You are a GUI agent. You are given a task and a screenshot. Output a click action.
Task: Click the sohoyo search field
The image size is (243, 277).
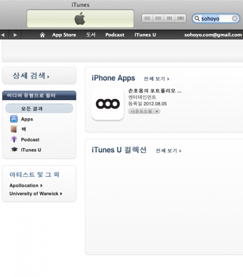(x=216, y=18)
